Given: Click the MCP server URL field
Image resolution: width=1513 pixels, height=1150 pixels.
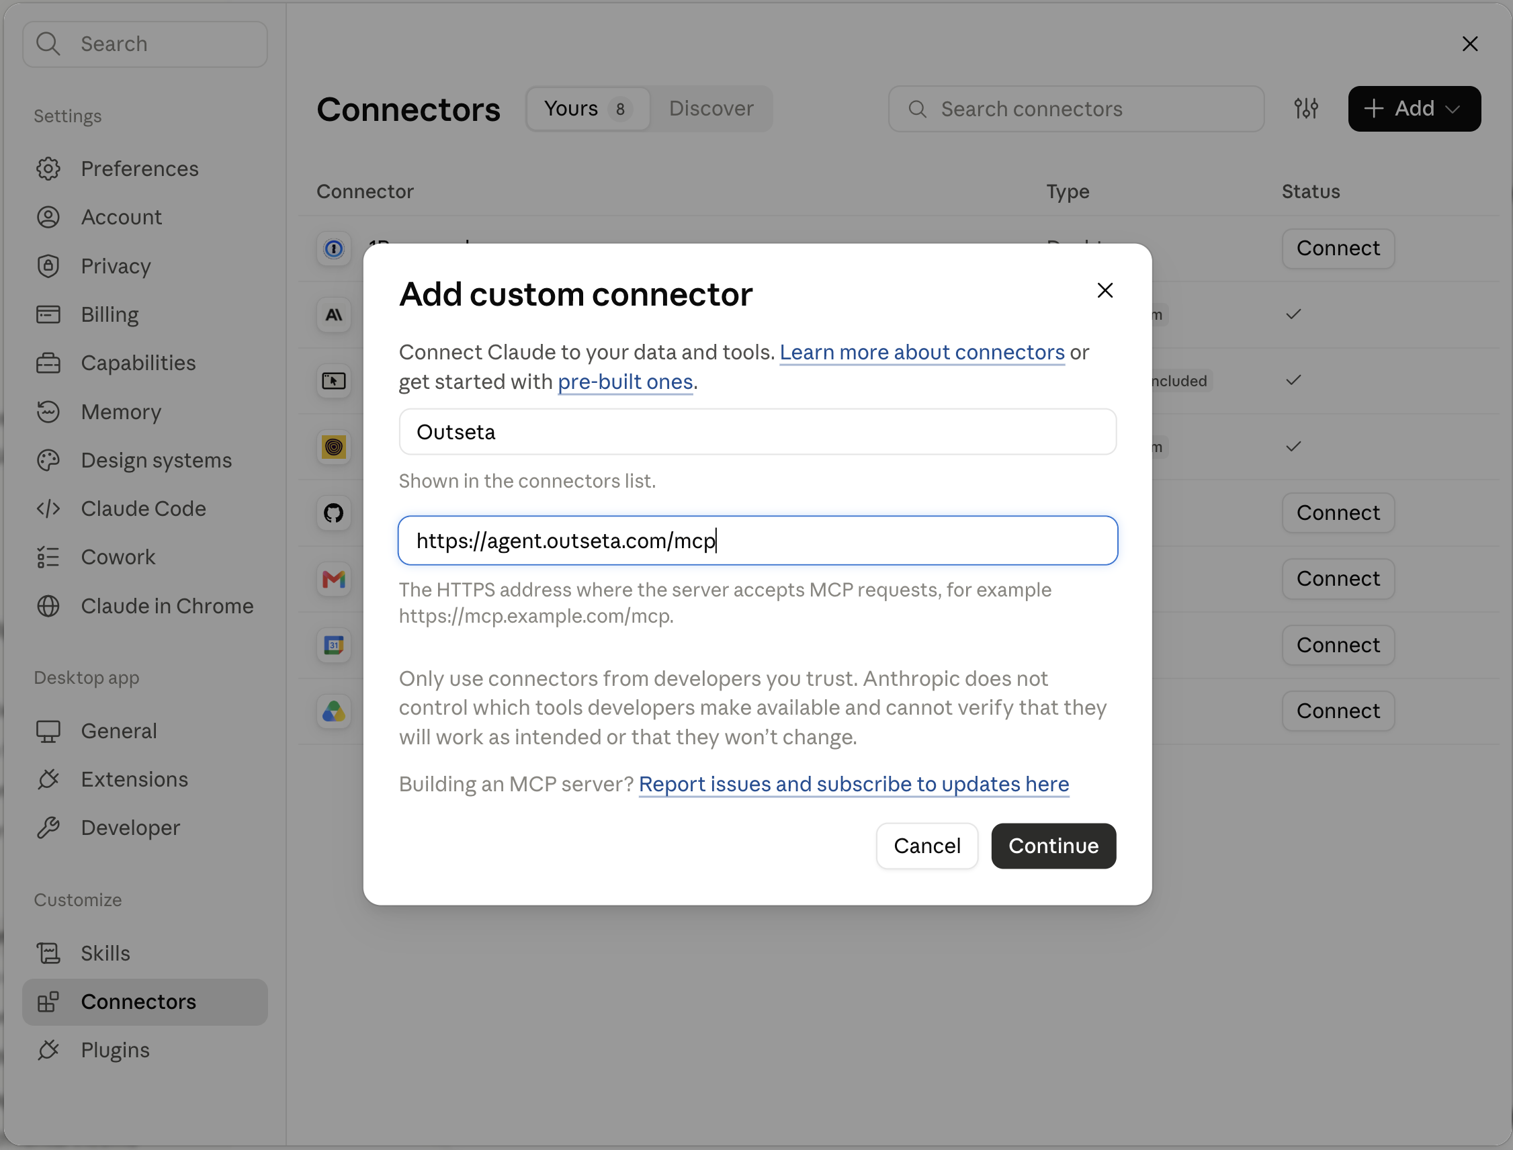Looking at the screenshot, I should pos(758,541).
